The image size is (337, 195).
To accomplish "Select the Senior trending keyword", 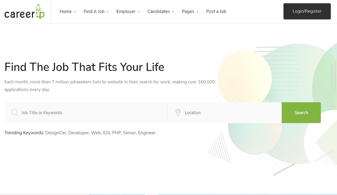I will point(129,133).
